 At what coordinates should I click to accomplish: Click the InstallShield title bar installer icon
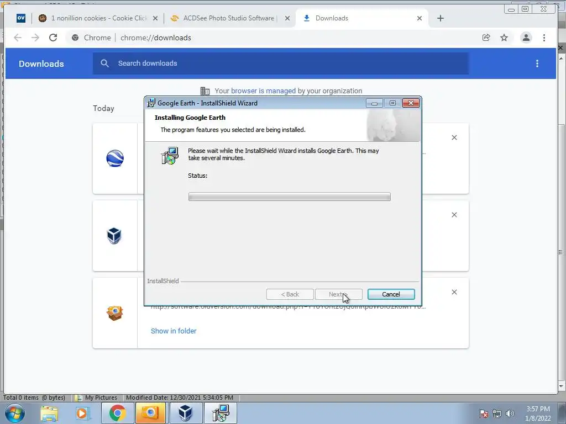point(151,103)
